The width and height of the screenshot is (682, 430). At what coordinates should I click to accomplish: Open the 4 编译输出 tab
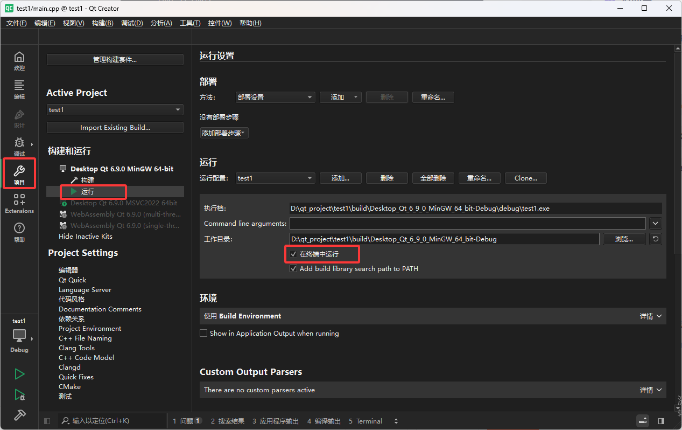[x=324, y=421]
